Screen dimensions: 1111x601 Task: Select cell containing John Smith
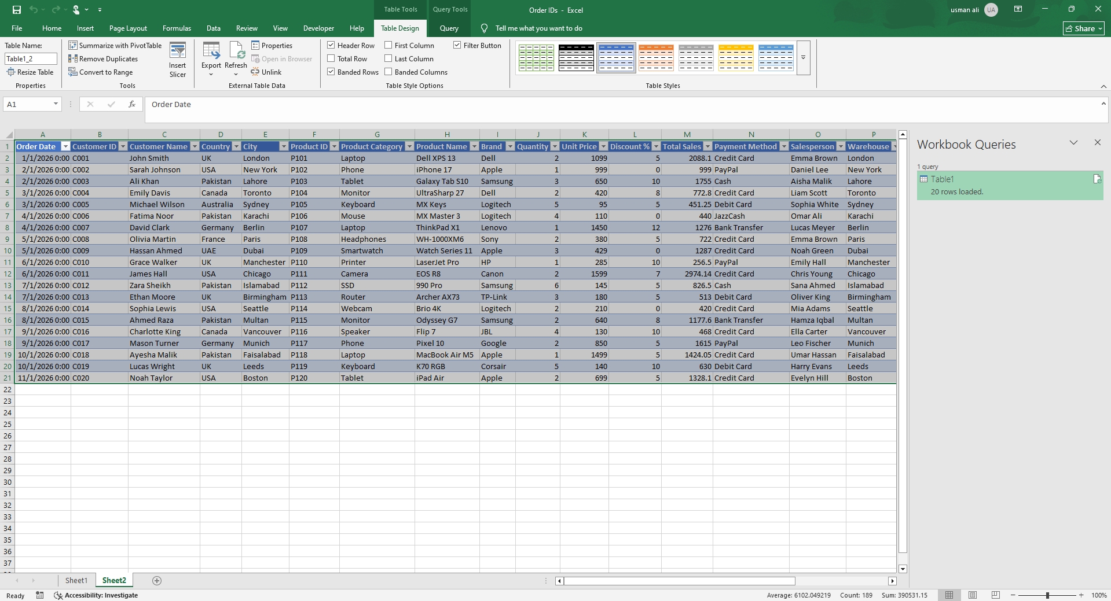(x=164, y=158)
